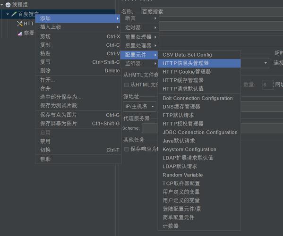The width and height of the screenshot is (283, 236).
Task: Expand the 后置处理器 submenu
Action: pos(139,45)
